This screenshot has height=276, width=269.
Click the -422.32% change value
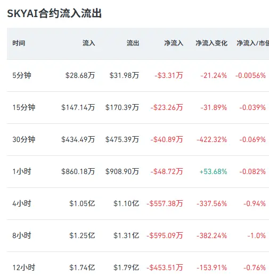pyautogui.click(x=212, y=139)
